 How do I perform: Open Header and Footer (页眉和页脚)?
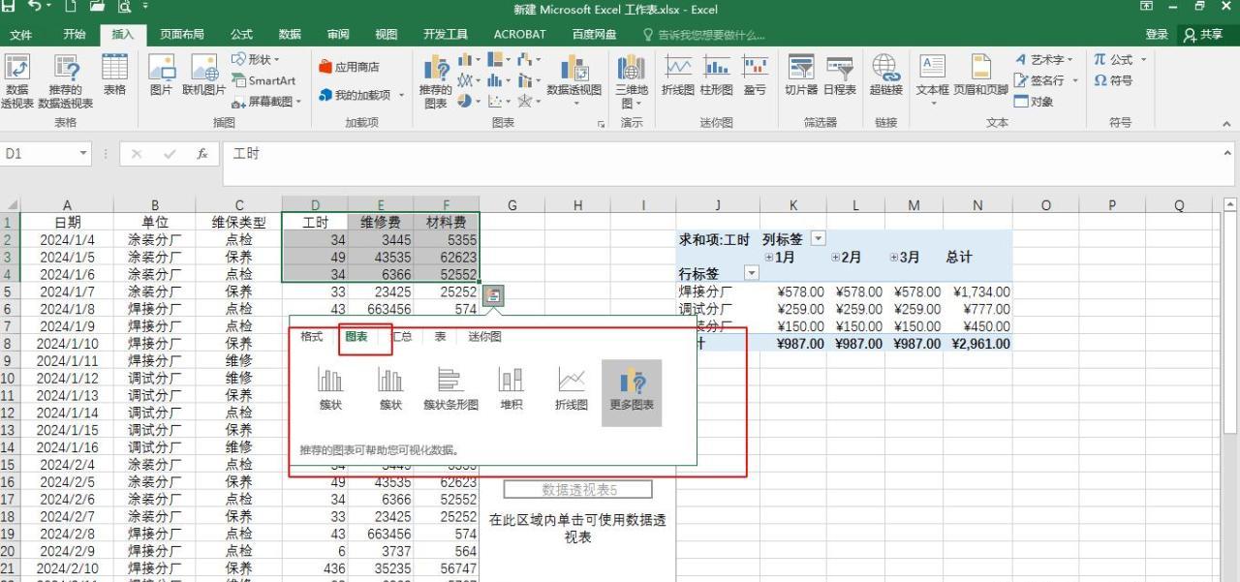[980, 76]
